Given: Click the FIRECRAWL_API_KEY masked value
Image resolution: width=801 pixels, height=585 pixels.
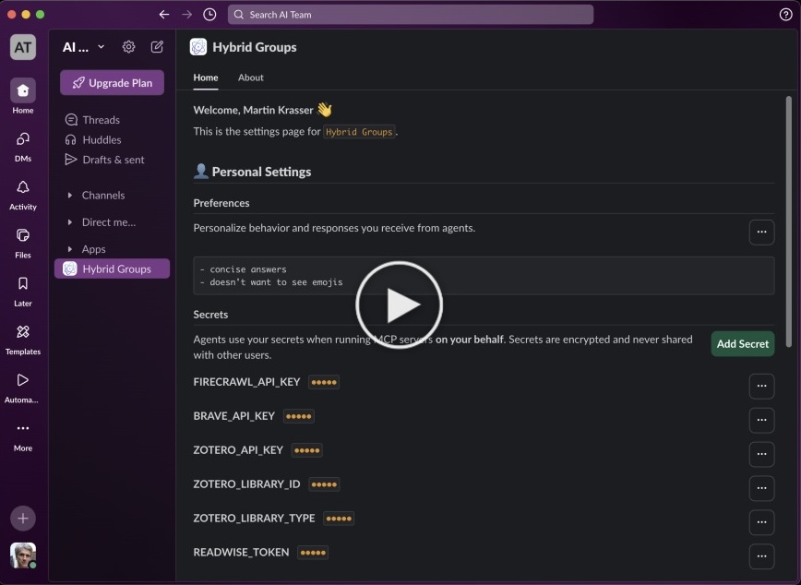Looking at the screenshot, I should [x=324, y=382].
